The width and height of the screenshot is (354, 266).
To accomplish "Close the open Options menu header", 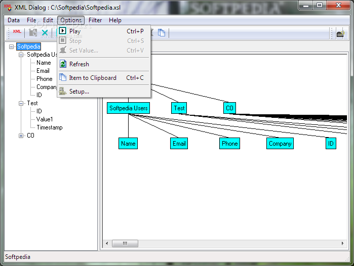I will click(71, 20).
